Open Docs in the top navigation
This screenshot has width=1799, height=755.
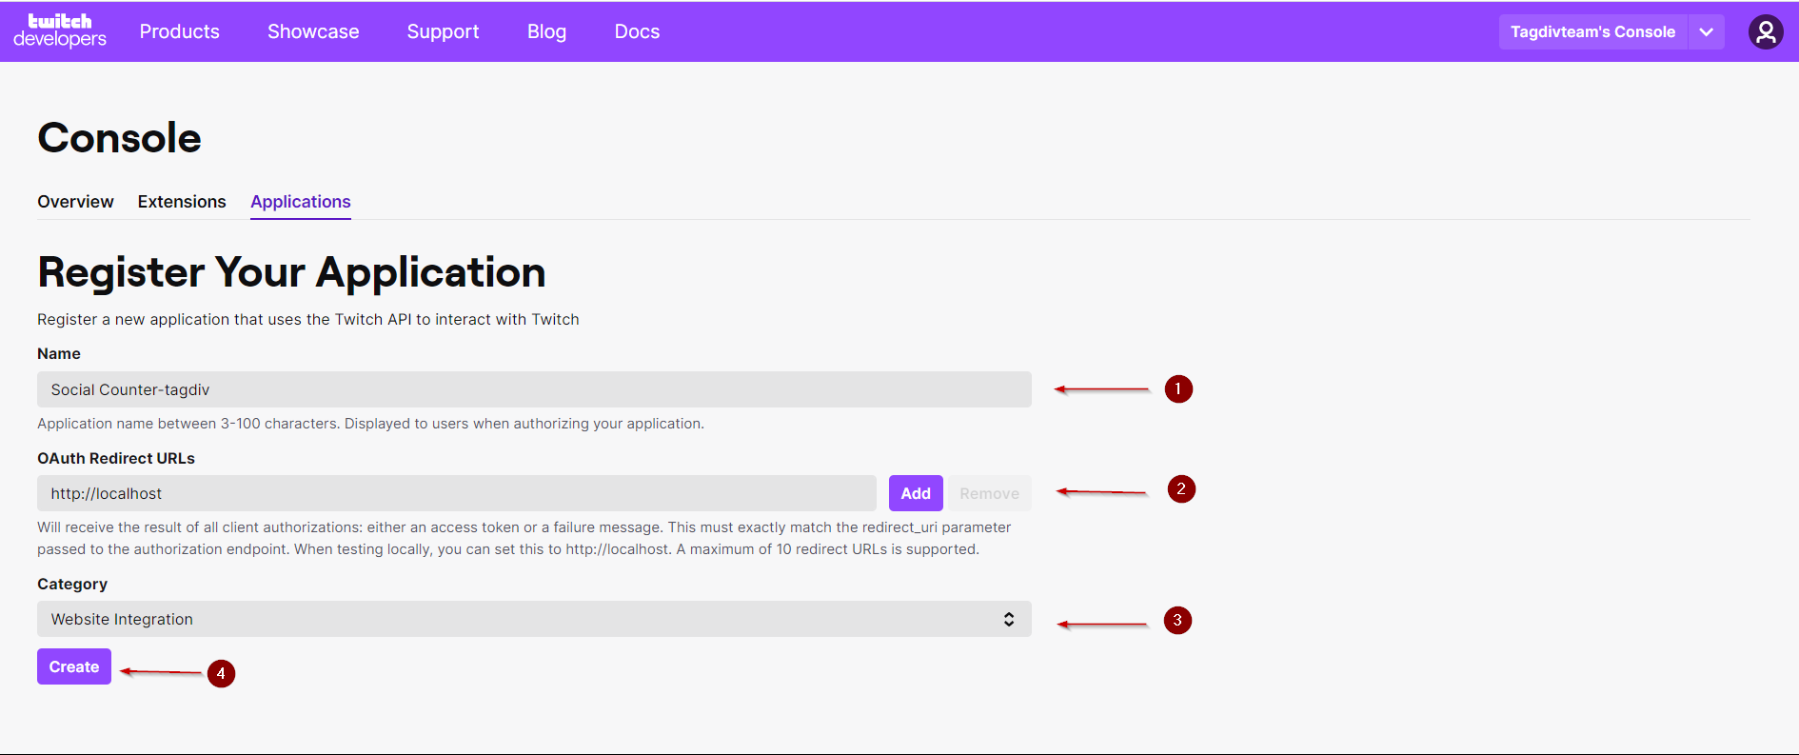[x=637, y=31]
